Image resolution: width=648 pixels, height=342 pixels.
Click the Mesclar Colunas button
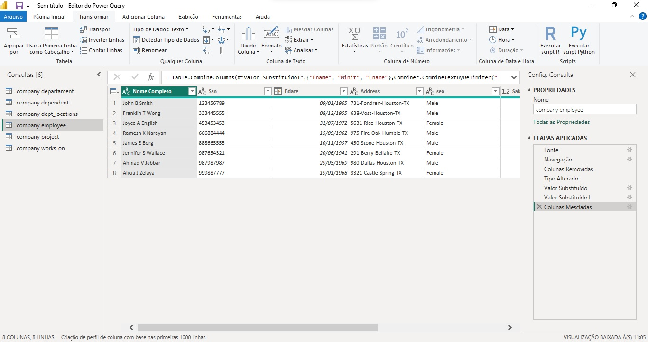[x=309, y=29]
